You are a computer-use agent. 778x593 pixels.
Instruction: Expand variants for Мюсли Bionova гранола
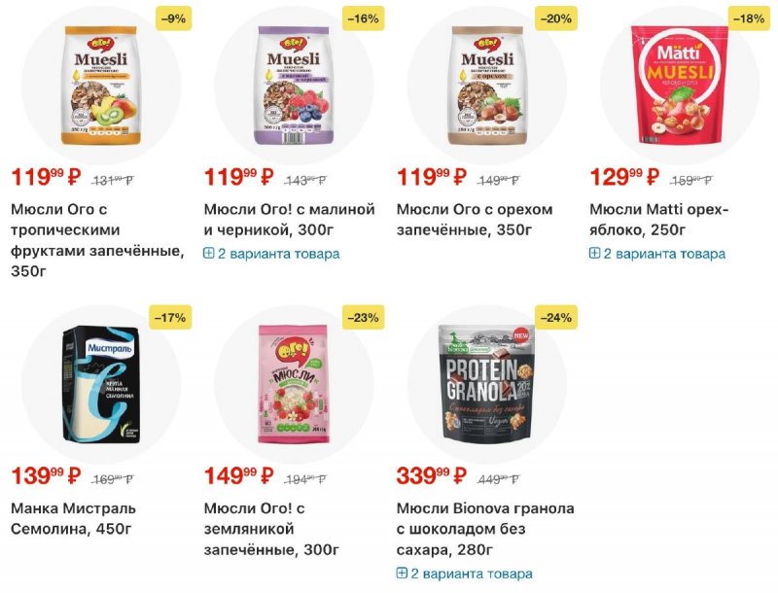click(464, 574)
